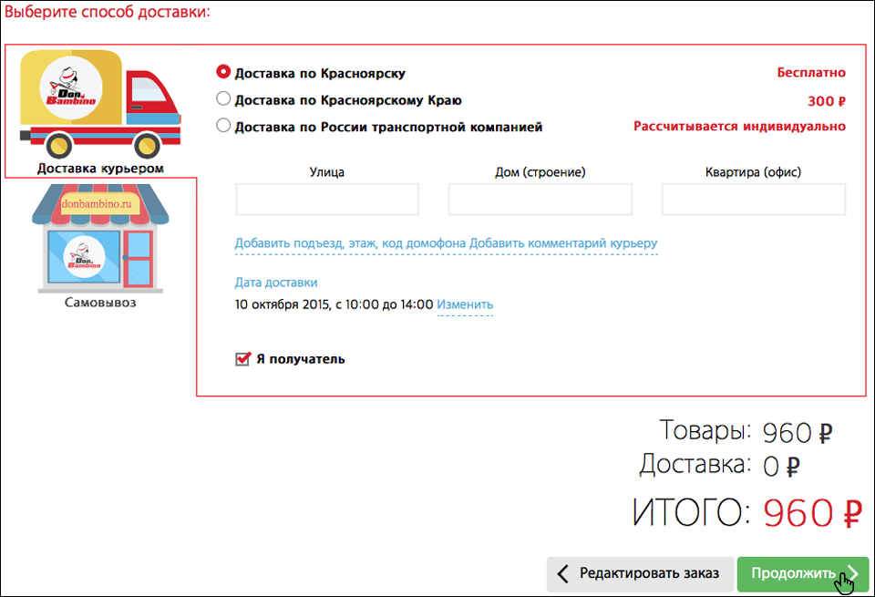
Task: Click the Доставка курьером tab label
Action: click(100, 168)
